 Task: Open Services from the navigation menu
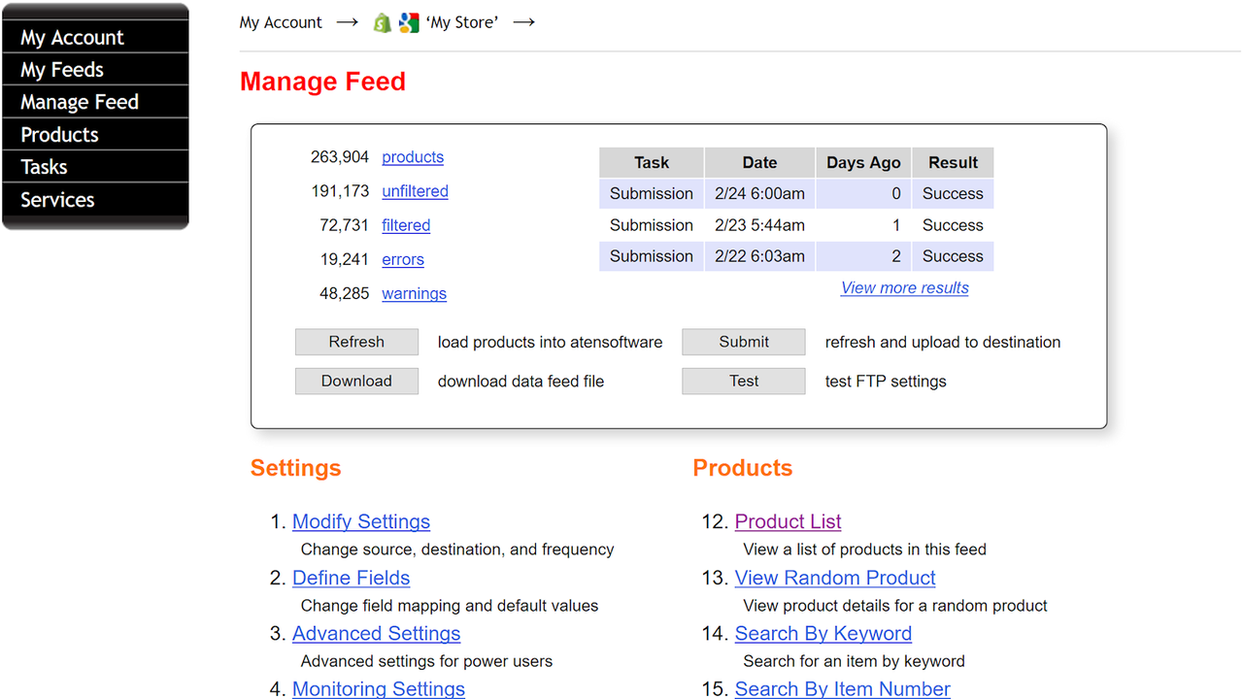[56, 199]
